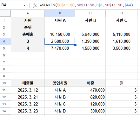Click the 매출일 header cell
The width and height of the screenshot is (140, 116).
(28, 83)
